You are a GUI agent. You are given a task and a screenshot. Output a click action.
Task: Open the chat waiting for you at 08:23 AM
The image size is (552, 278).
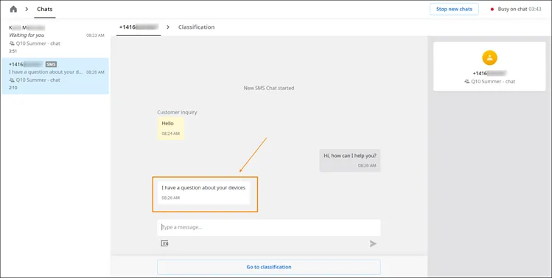coord(55,39)
